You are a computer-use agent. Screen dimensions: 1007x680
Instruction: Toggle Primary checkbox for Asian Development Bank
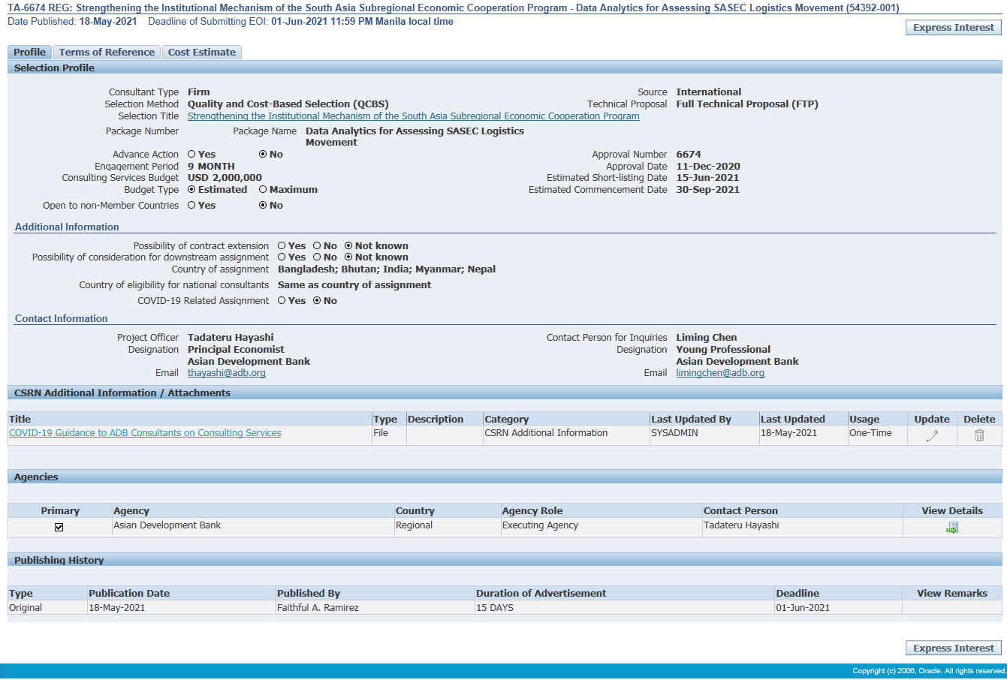point(59,527)
